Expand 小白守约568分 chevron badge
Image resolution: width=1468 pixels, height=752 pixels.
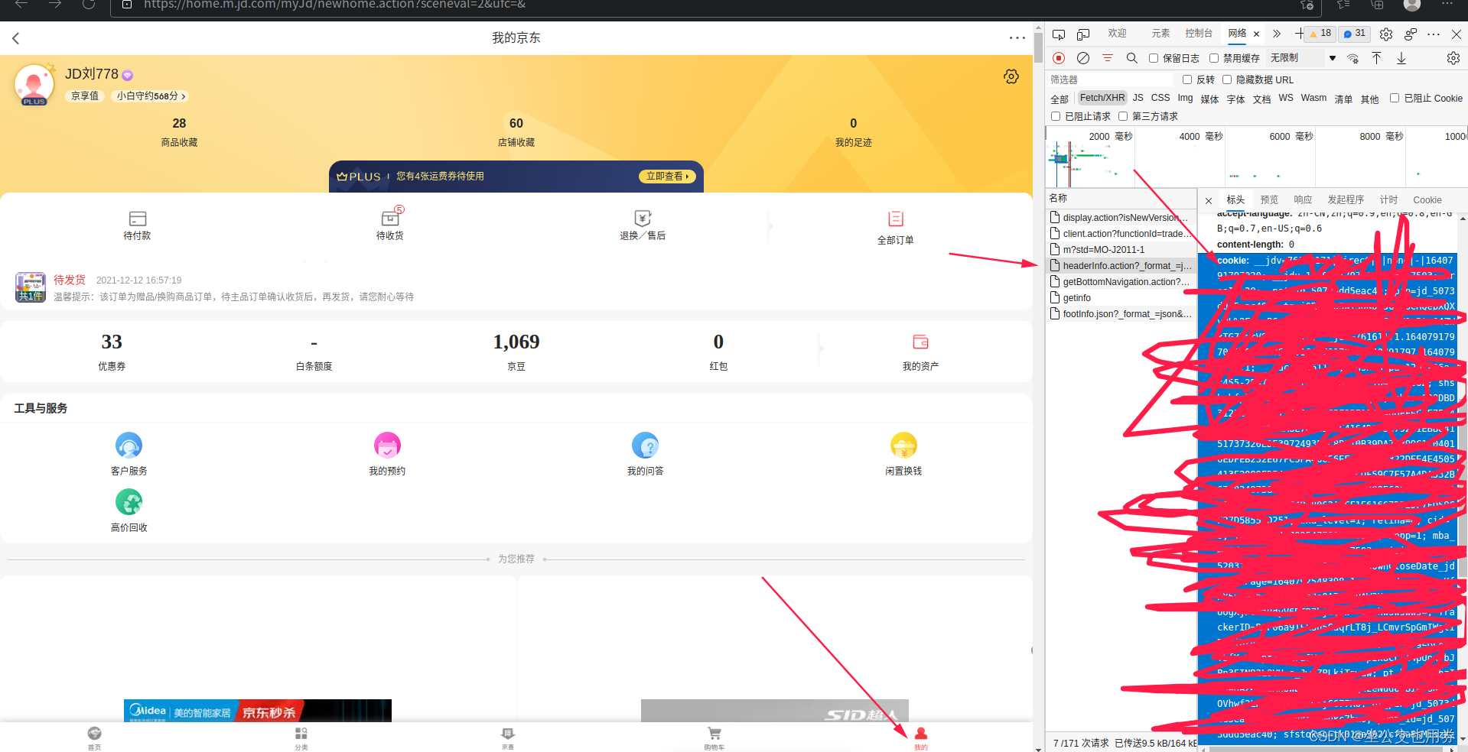[149, 96]
